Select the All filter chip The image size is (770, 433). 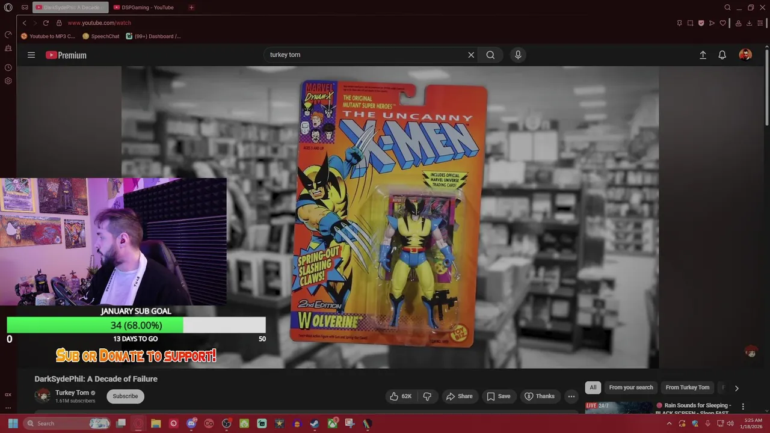[x=593, y=387]
